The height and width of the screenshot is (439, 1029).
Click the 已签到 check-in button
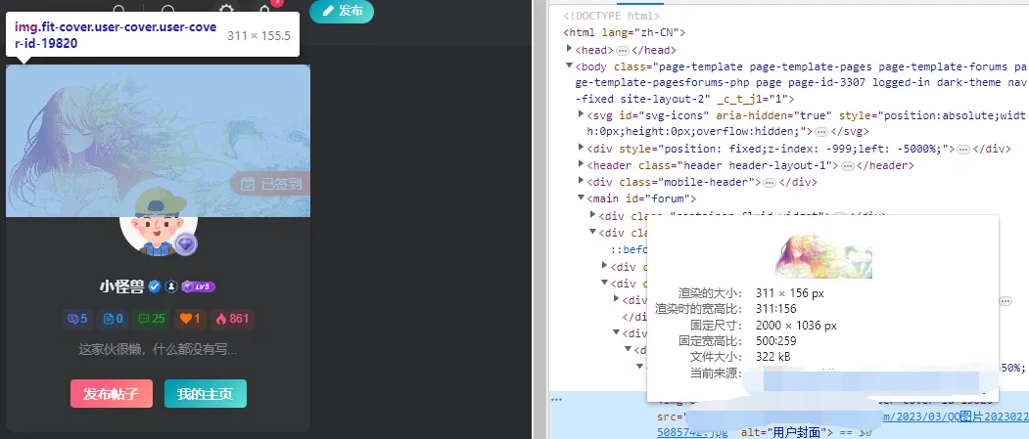coord(270,184)
